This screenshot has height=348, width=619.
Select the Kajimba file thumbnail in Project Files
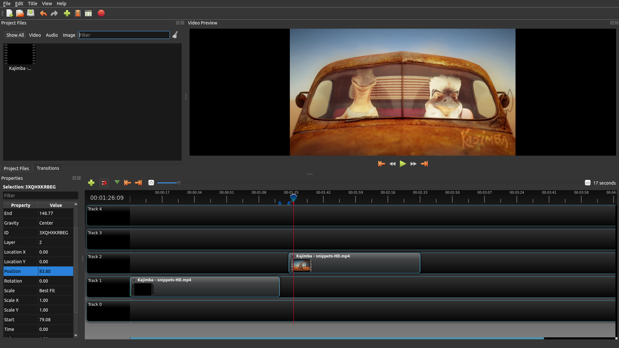click(20, 54)
